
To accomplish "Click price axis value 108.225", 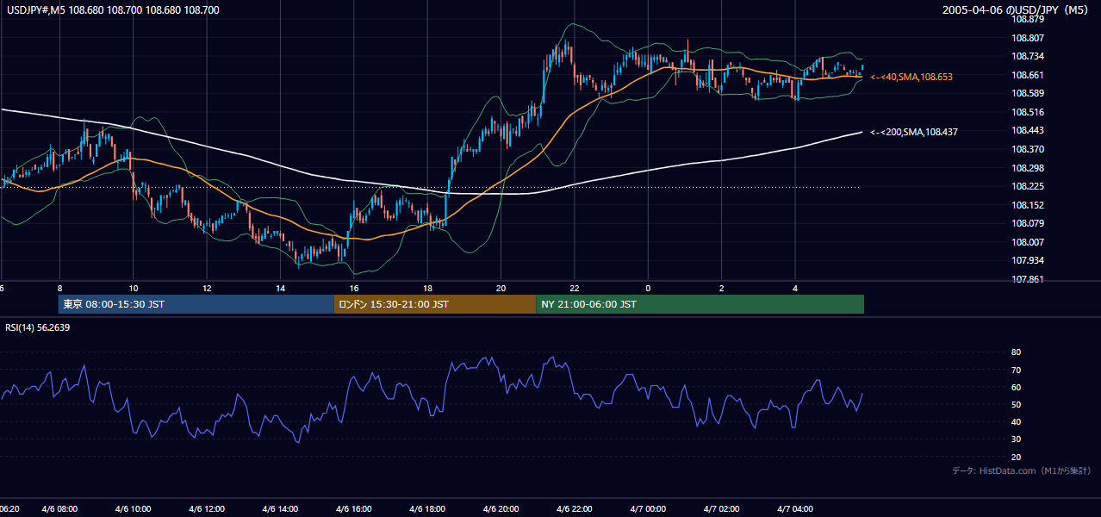I will pyautogui.click(x=1027, y=186).
